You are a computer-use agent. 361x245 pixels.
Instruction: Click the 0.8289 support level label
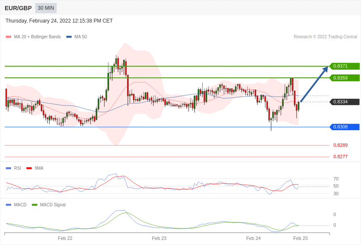click(341, 145)
